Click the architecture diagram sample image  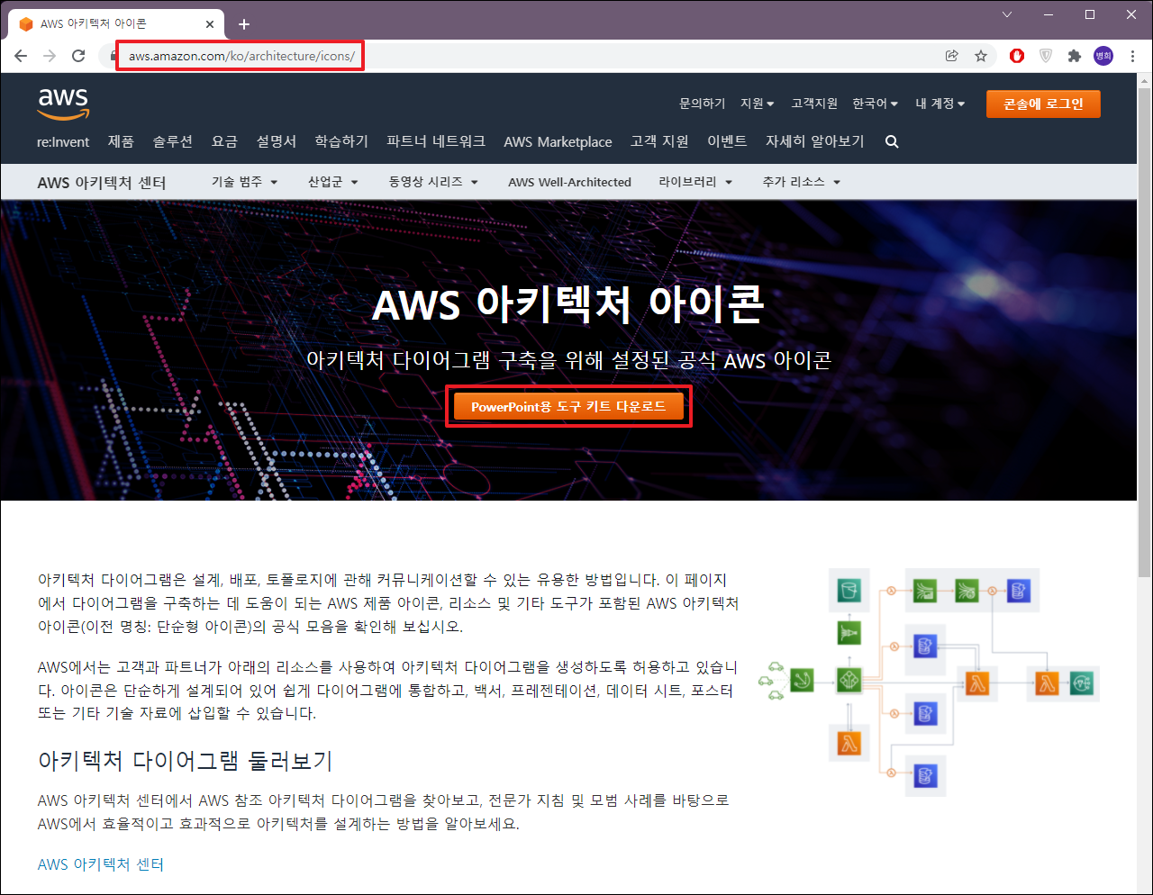tap(929, 683)
